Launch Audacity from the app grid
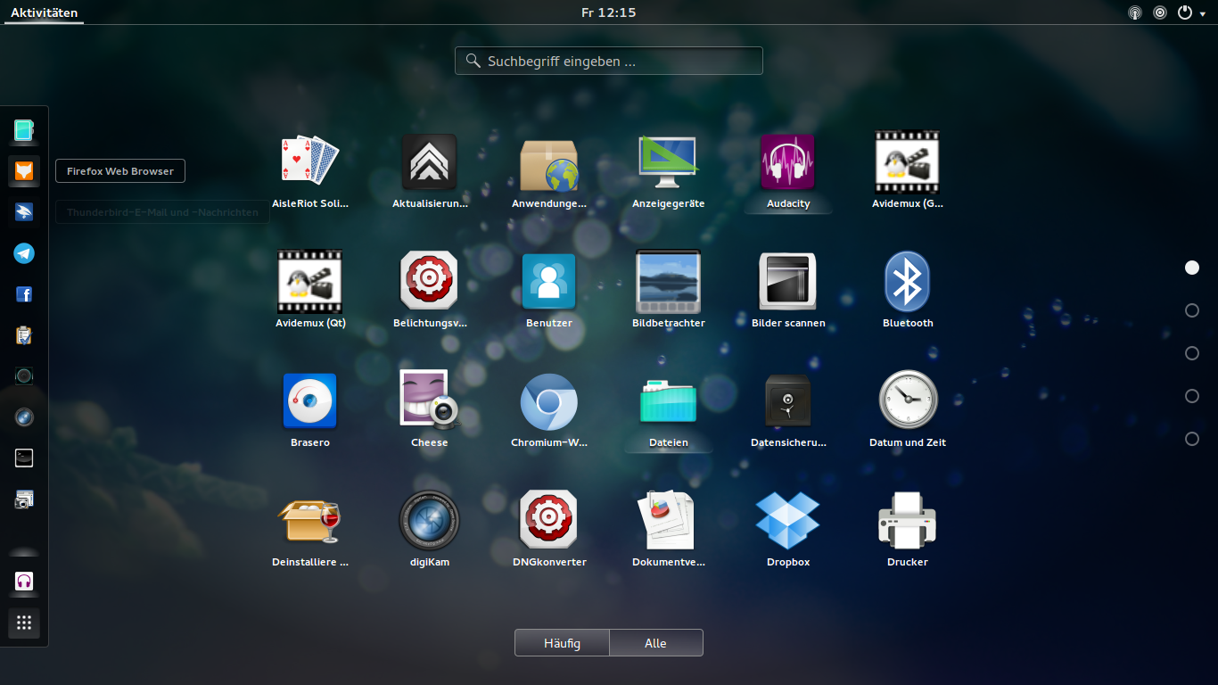Screen dimensions: 1218x685 pyautogui.click(x=788, y=162)
